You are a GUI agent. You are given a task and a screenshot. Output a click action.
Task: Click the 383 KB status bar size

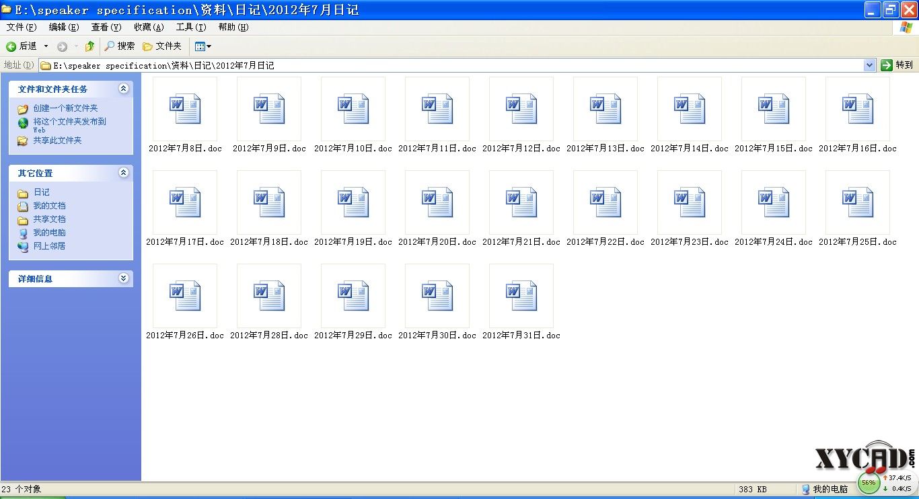(x=752, y=490)
